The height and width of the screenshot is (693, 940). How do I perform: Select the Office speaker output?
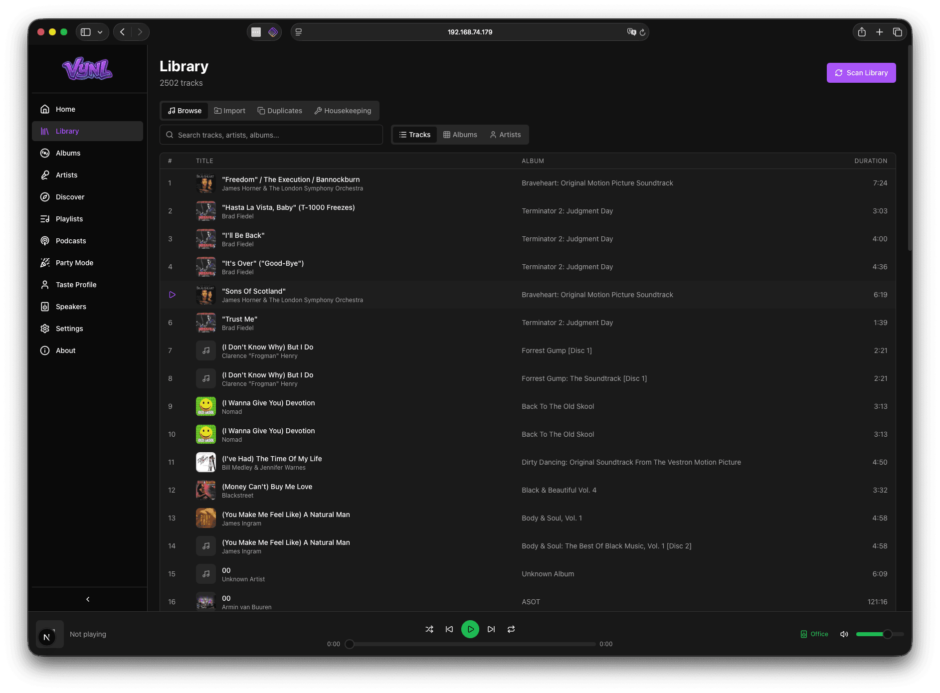pyautogui.click(x=814, y=634)
